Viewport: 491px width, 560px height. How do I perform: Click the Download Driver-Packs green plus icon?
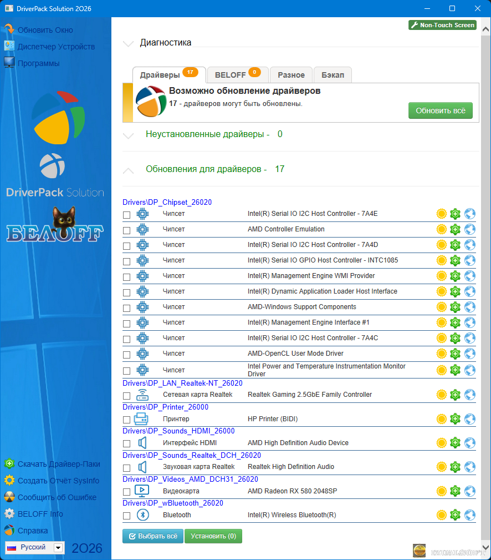(9, 464)
